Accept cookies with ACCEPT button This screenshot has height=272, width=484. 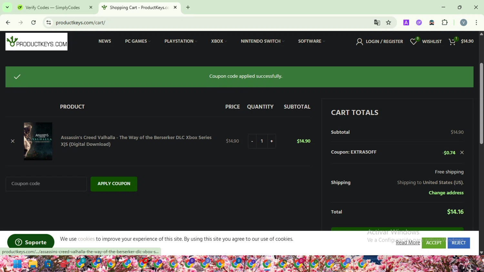(434, 243)
